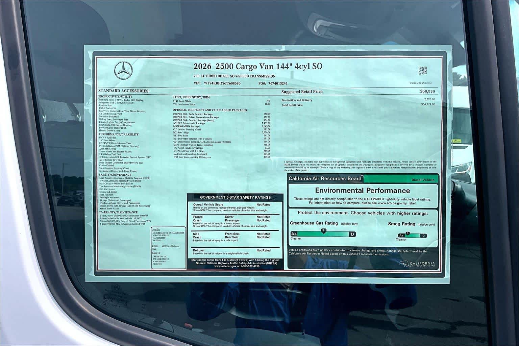Click the 'Active Brake Assist' line
The width and height of the screenshot is (519, 346).
(x=109, y=209)
